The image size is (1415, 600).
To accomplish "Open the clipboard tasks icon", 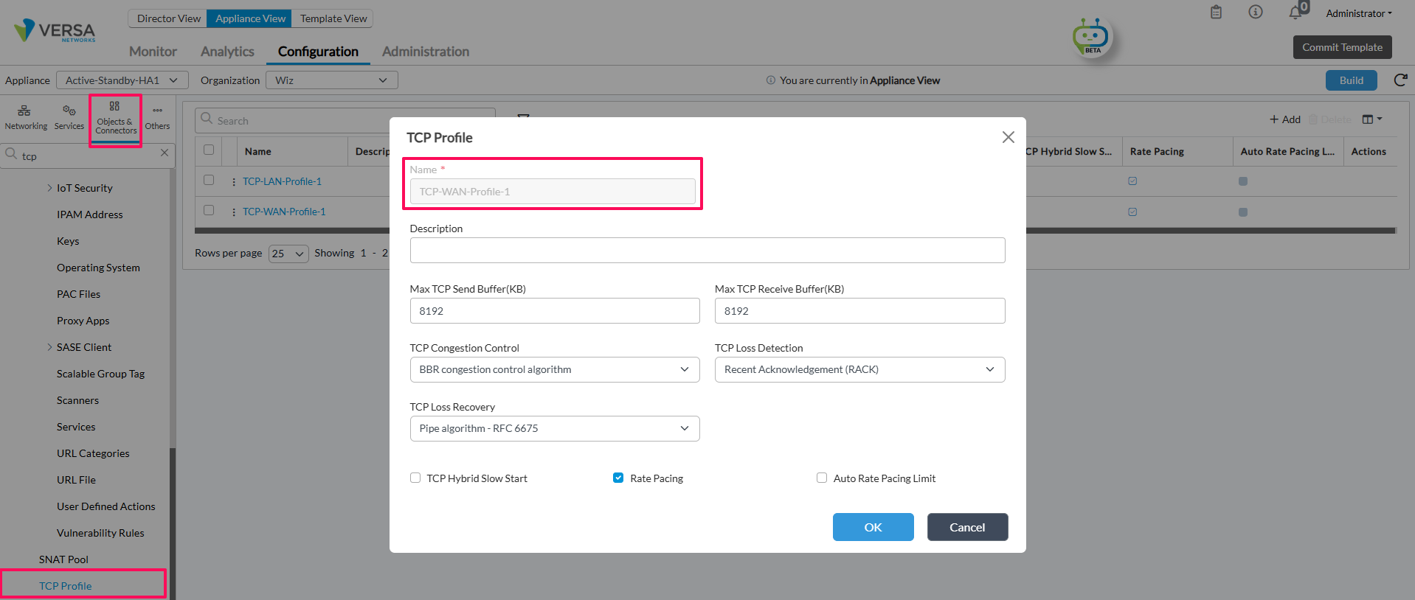I will point(1217,13).
